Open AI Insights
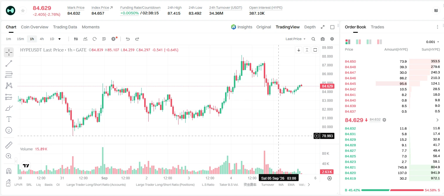The height and width of the screenshot is (196, 444). [241, 27]
